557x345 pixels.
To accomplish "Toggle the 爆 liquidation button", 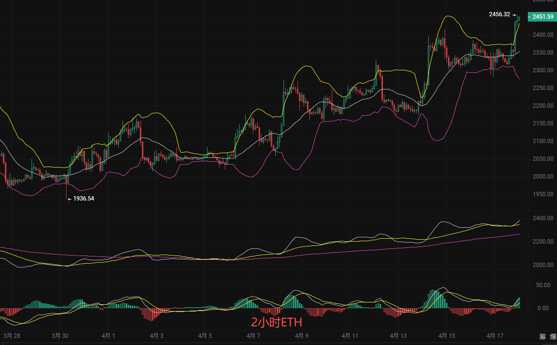I will pyautogui.click(x=553, y=336).
